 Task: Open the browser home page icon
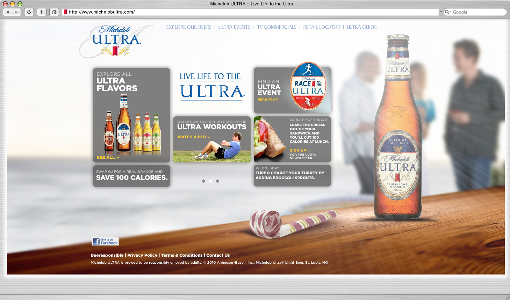coord(54,12)
